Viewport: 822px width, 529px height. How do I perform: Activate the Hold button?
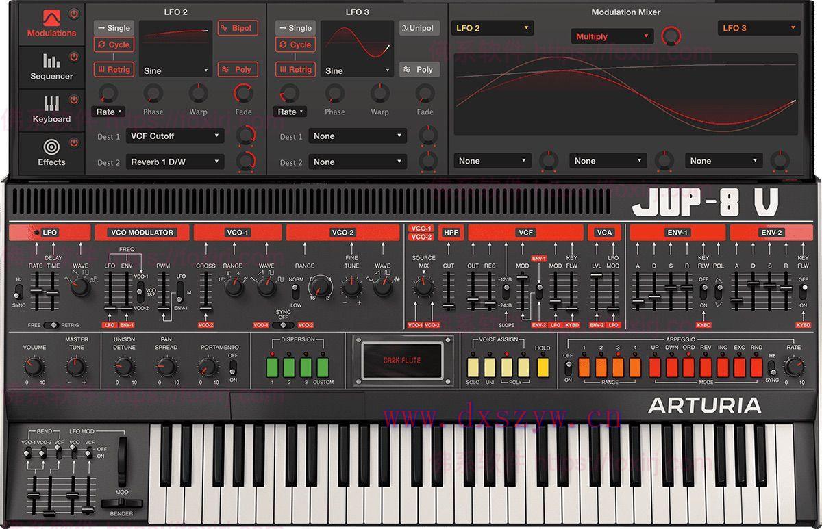543,367
